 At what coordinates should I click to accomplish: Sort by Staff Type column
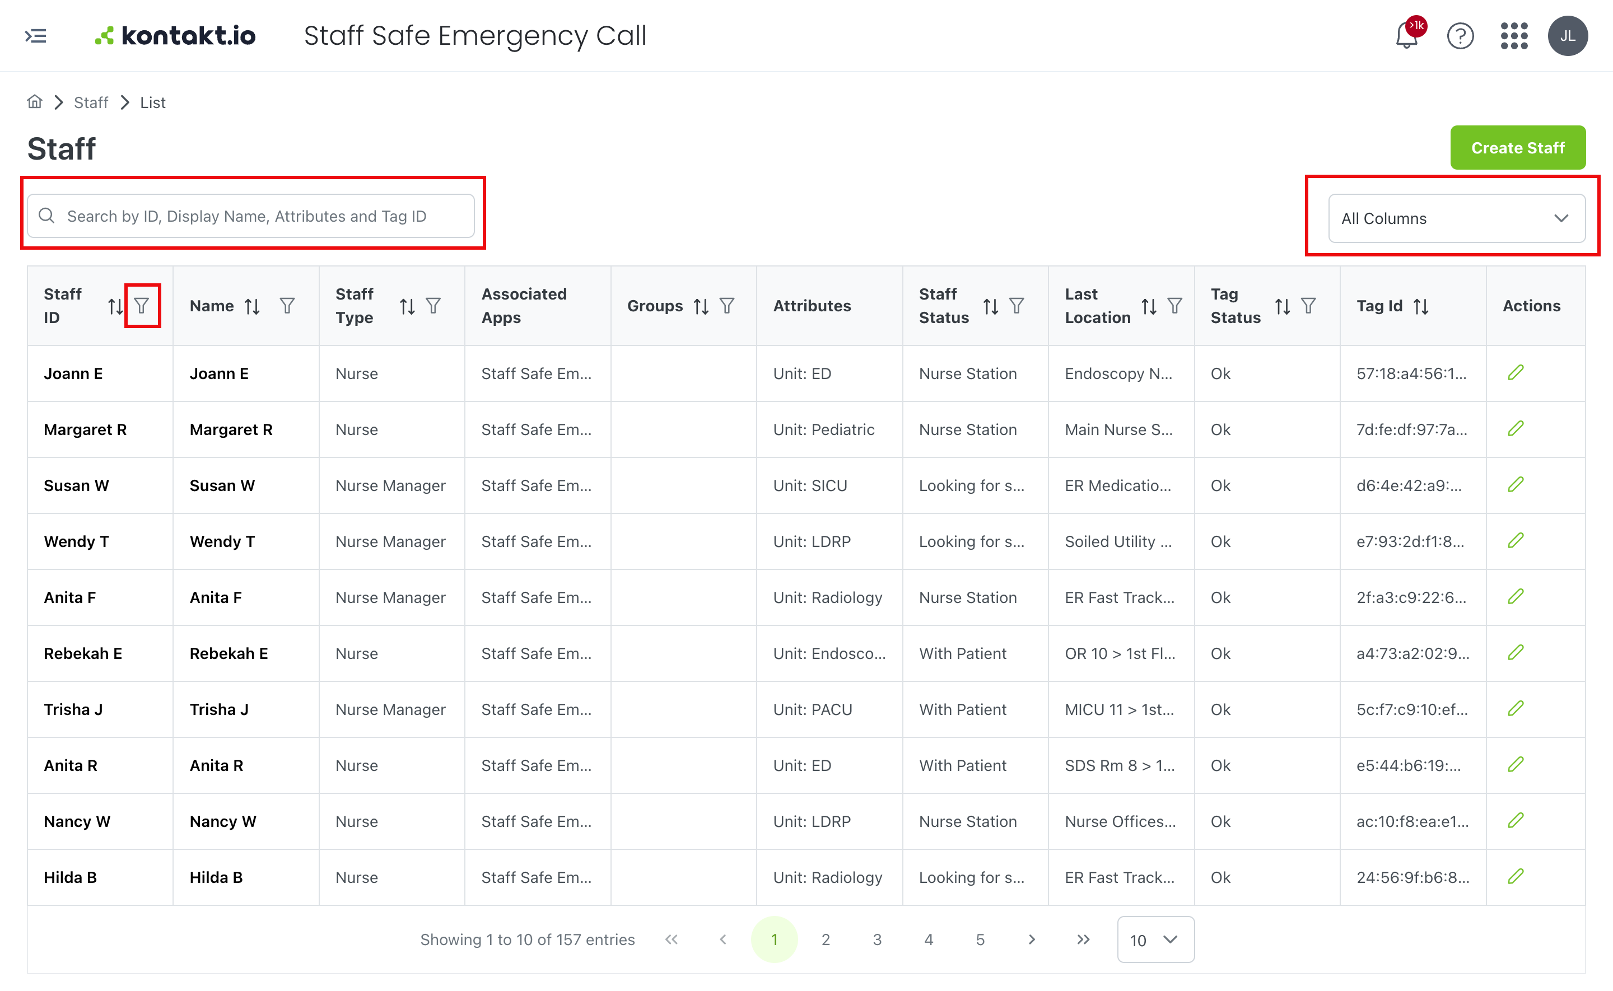tap(407, 306)
